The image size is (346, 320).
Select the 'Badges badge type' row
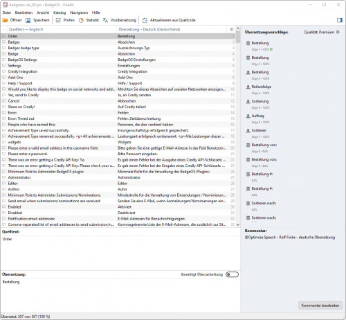click(x=118, y=48)
